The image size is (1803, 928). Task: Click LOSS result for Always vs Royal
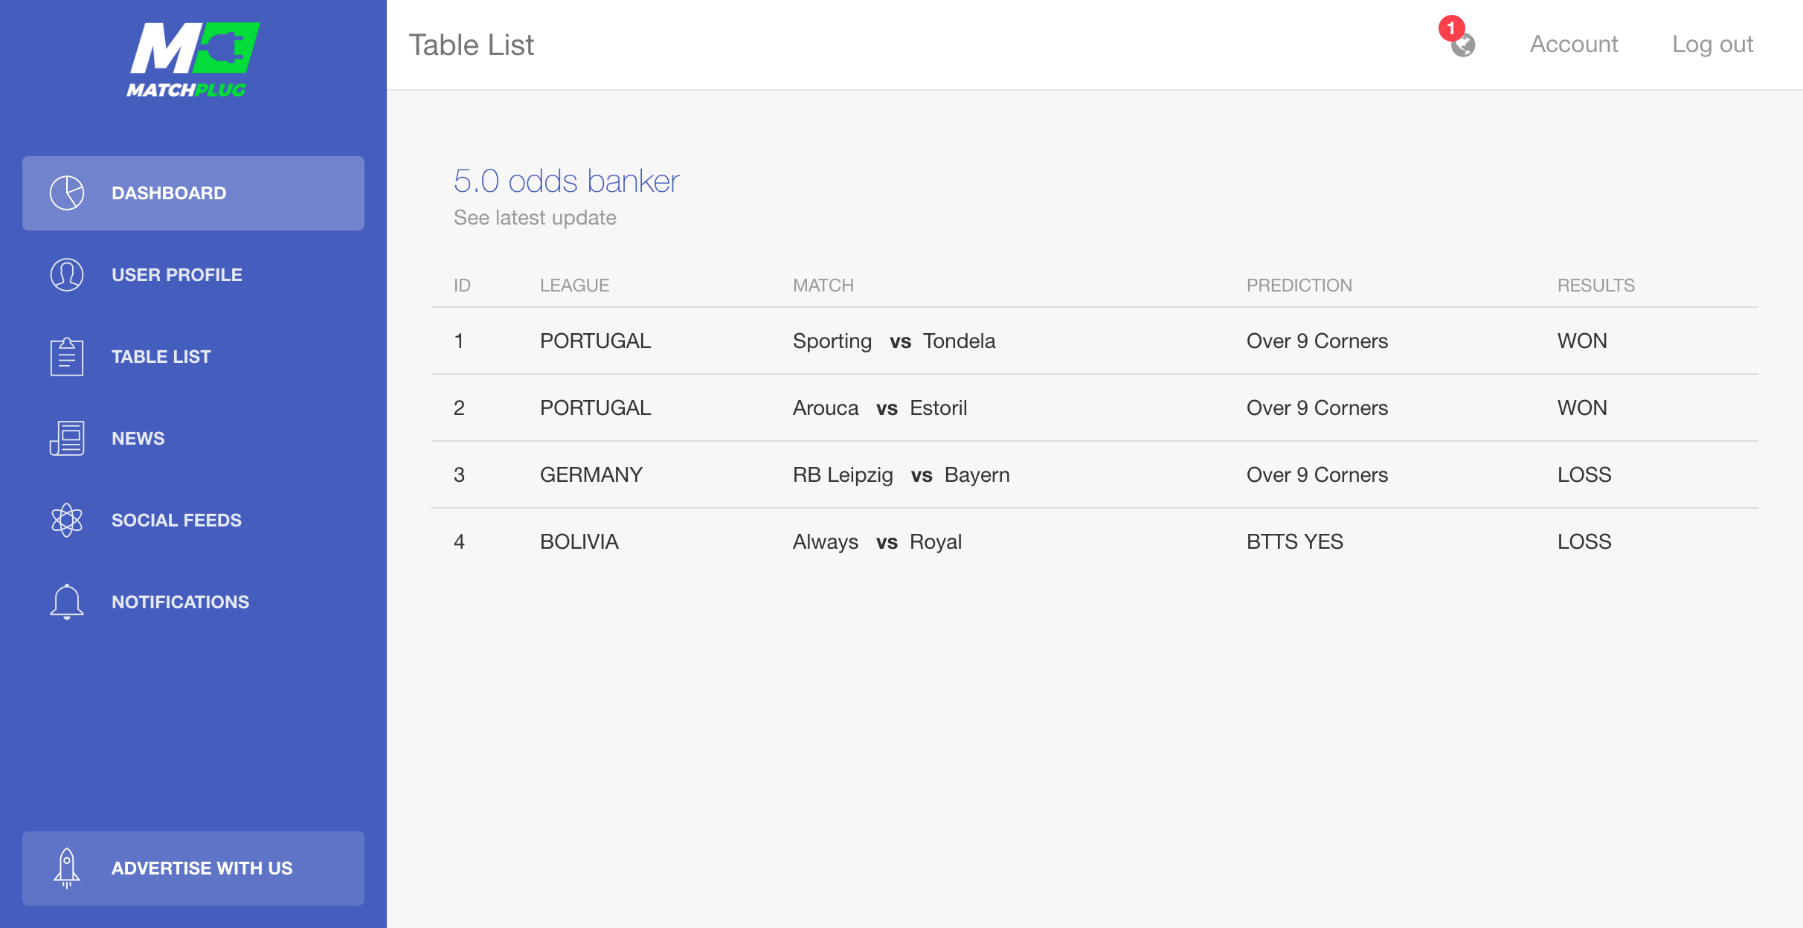point(1584,542)
